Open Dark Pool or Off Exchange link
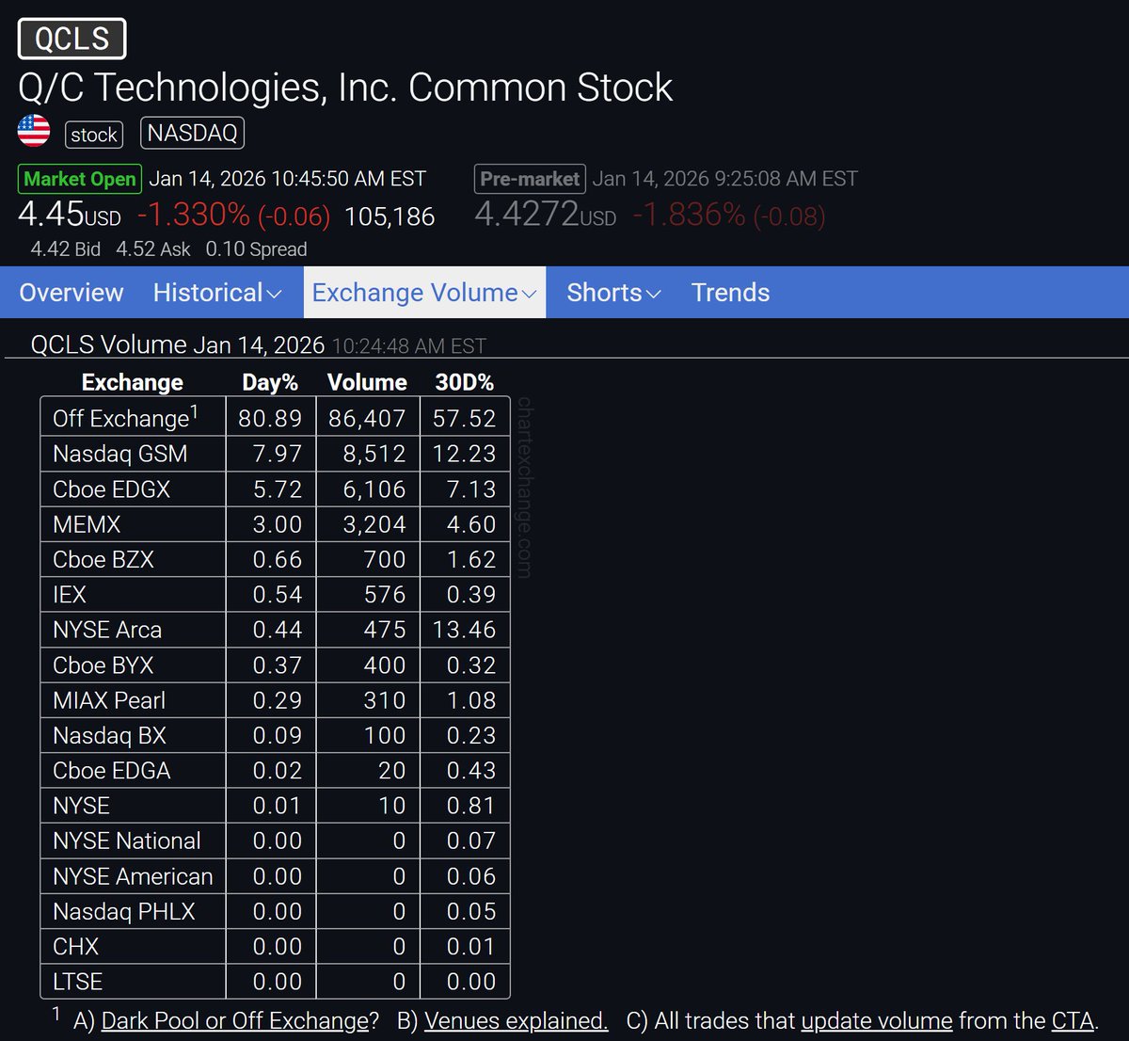Screen dimensions: 1129x1041 click(235, 1021)
